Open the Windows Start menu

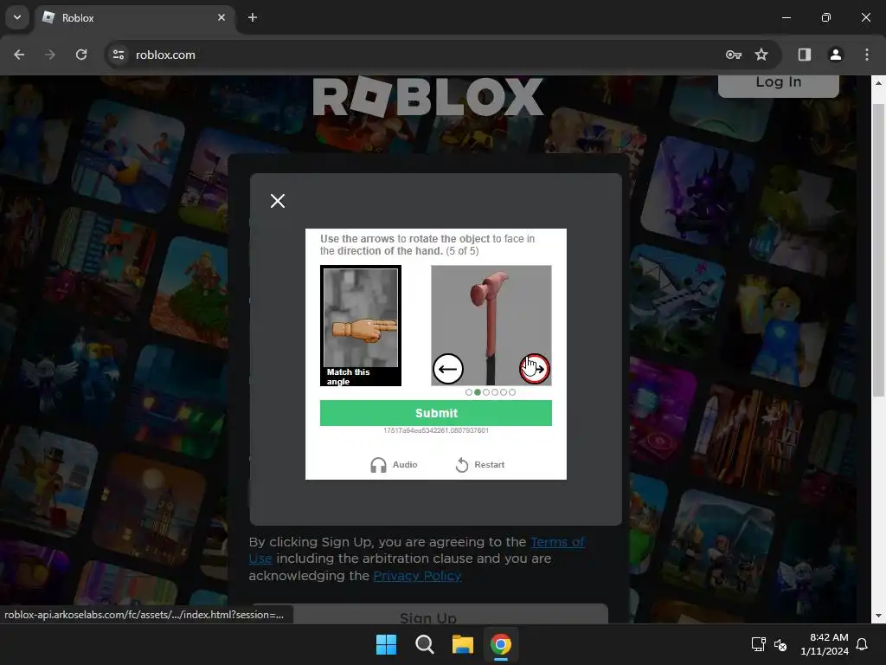[x=387, y=644]
